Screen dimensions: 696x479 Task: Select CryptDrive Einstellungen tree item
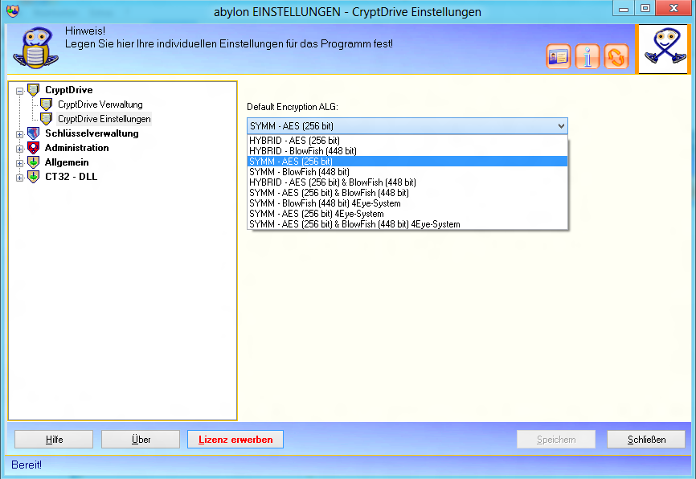pos(104,119)
